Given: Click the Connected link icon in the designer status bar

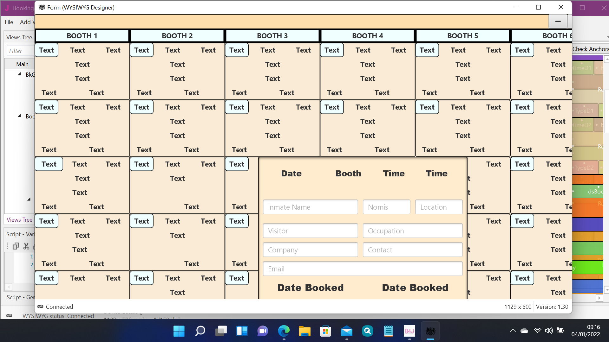Looking at the screenshot, I should [40, 307].
